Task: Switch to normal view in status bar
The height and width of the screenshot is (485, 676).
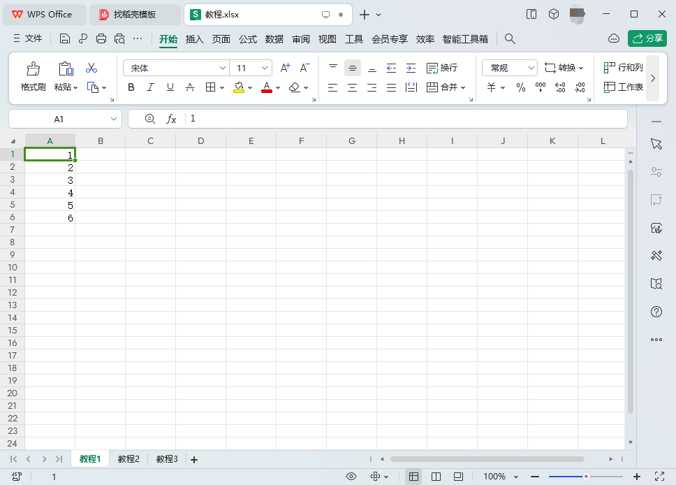Action: coord(414,477)
